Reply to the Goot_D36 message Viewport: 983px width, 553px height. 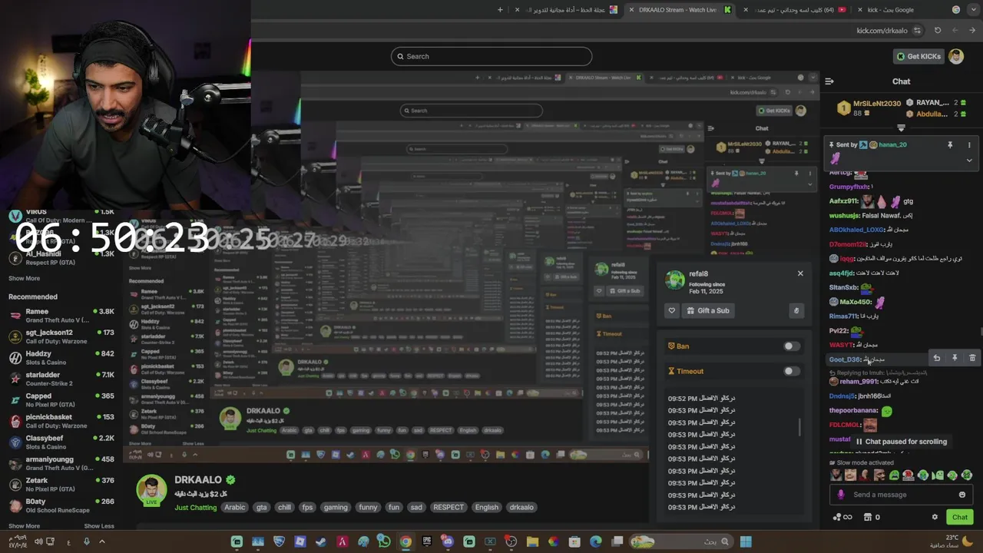tap(936, 358)
